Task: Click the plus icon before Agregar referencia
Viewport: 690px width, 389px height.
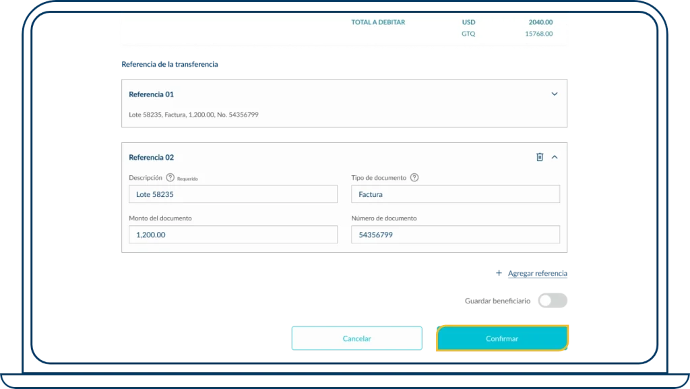Action: coord(499,274)
